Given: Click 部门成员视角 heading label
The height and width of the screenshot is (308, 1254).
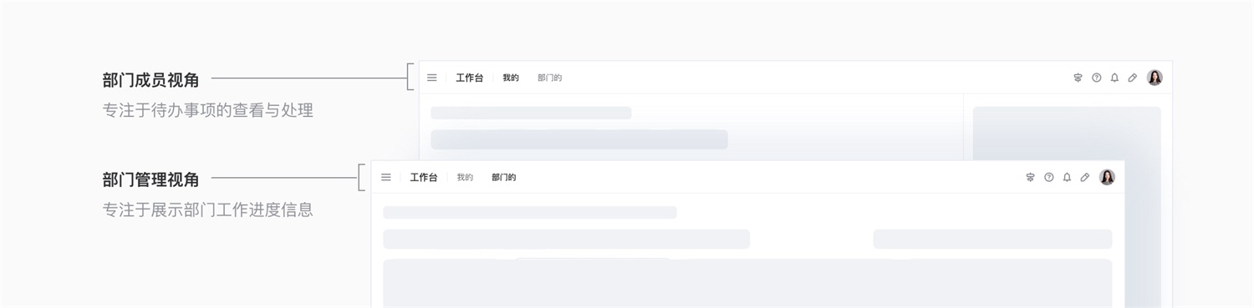Looking at the screenshot, I should click(x=151, y=80).
